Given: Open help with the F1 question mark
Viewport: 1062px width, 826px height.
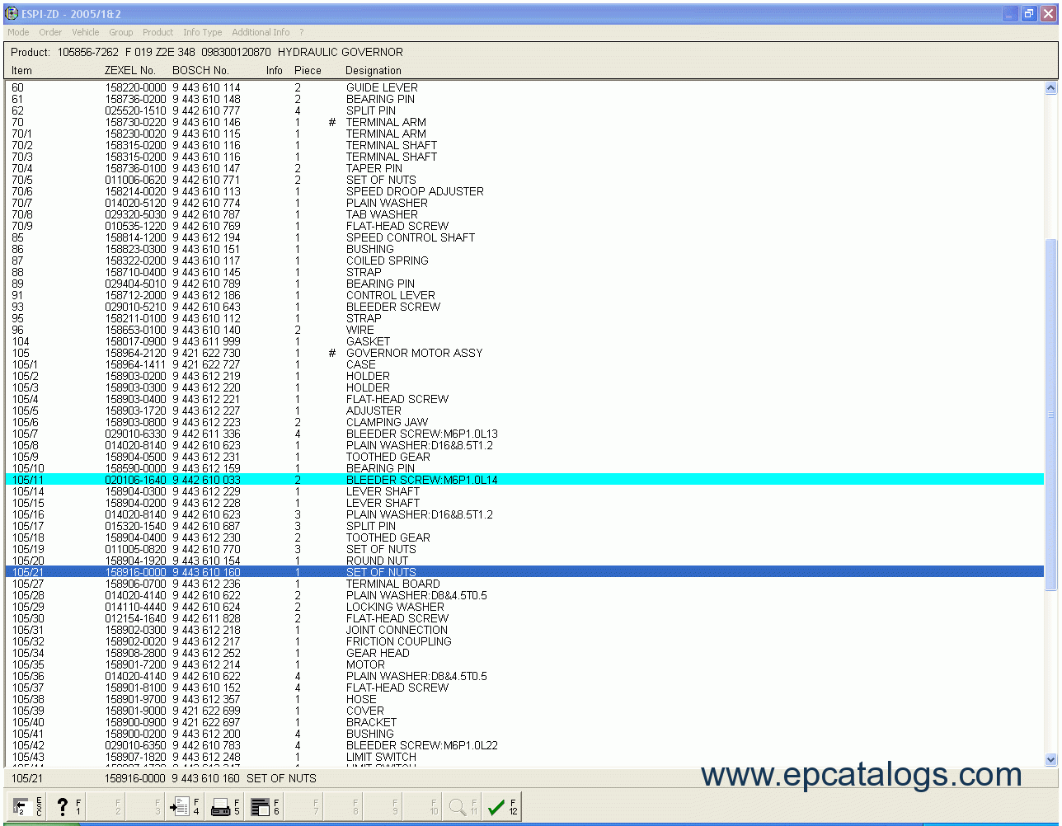Looking at the screenshot, I should 66,807.
